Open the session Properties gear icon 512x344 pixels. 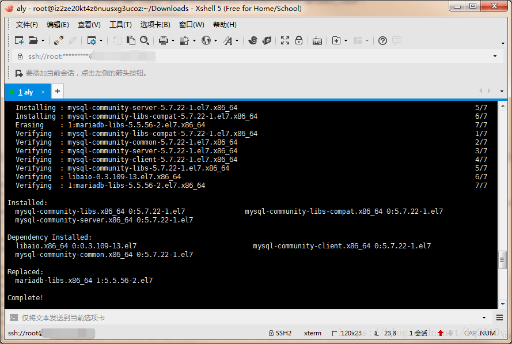[x=92, y=40]
